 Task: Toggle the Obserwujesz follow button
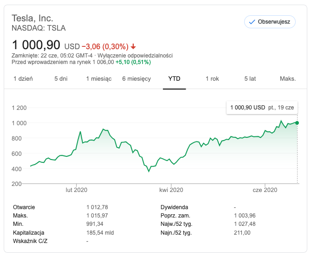[270, 22]
